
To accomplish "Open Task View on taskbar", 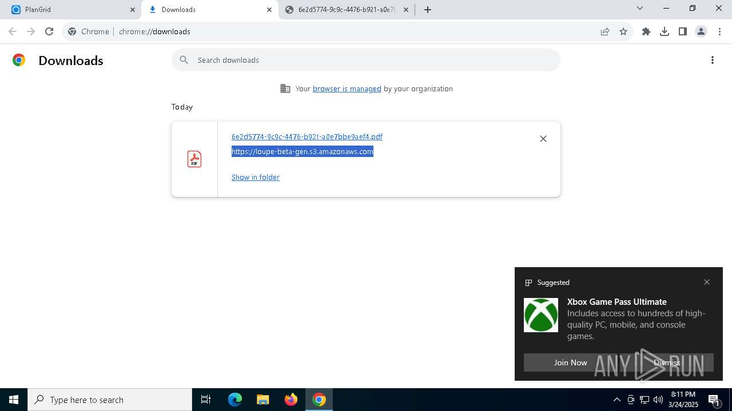I will [206, 400].
